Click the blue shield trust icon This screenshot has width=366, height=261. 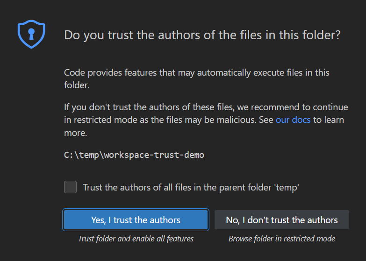pos(31,35)
